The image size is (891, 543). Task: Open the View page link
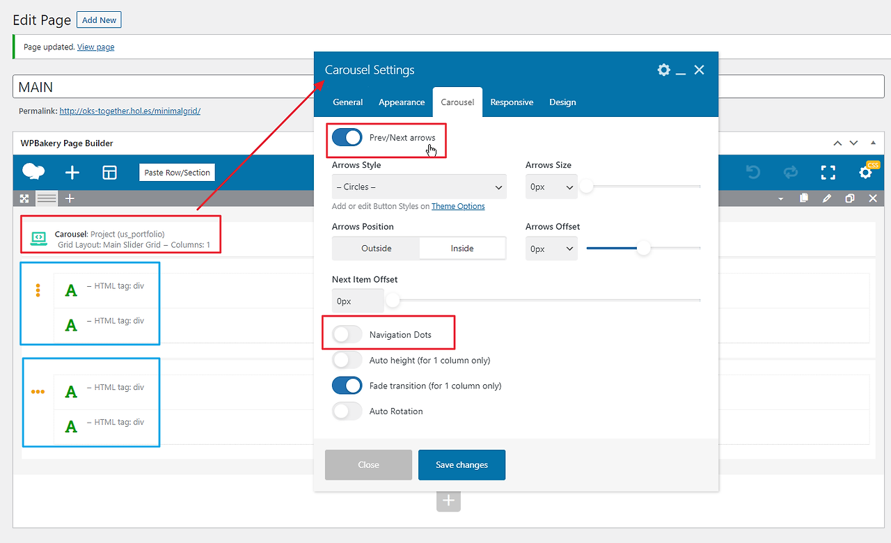[96, 47]
